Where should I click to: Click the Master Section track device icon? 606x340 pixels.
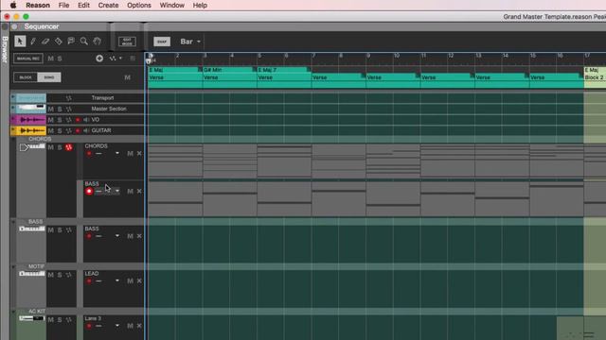(31, 109)
